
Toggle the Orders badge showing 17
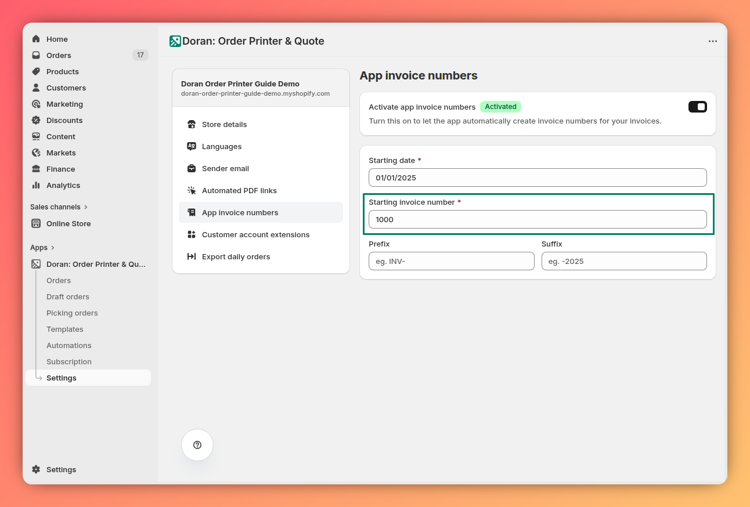(x=140, y=55)
